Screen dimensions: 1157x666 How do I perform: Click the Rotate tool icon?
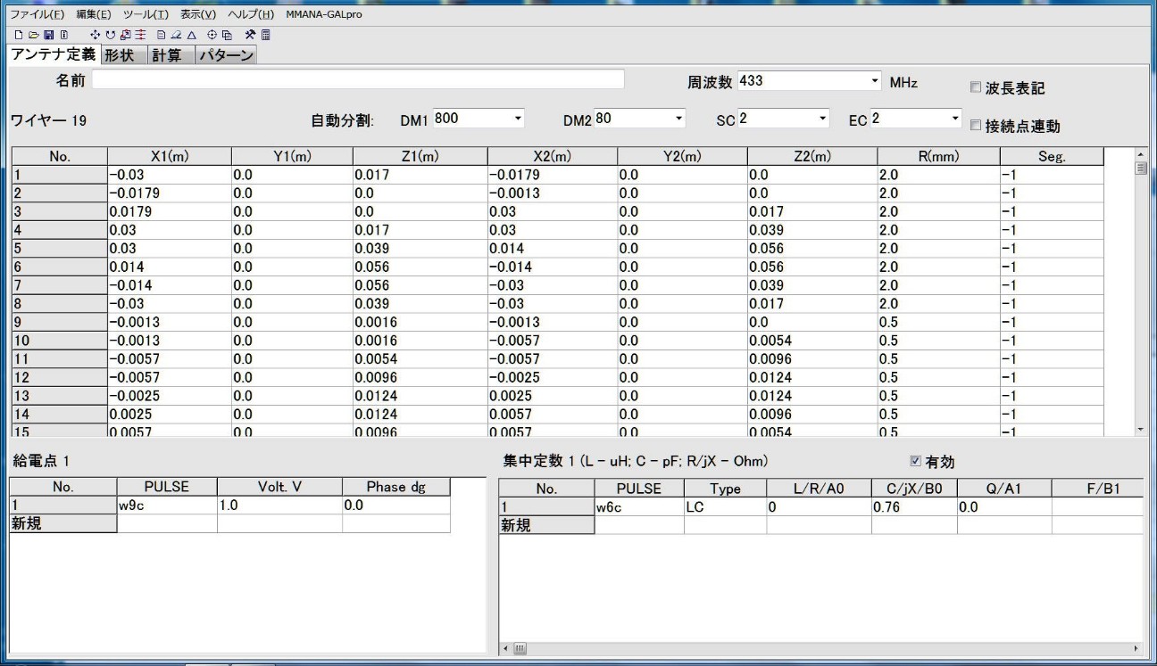pyautogui.click(x=110, y=35)
